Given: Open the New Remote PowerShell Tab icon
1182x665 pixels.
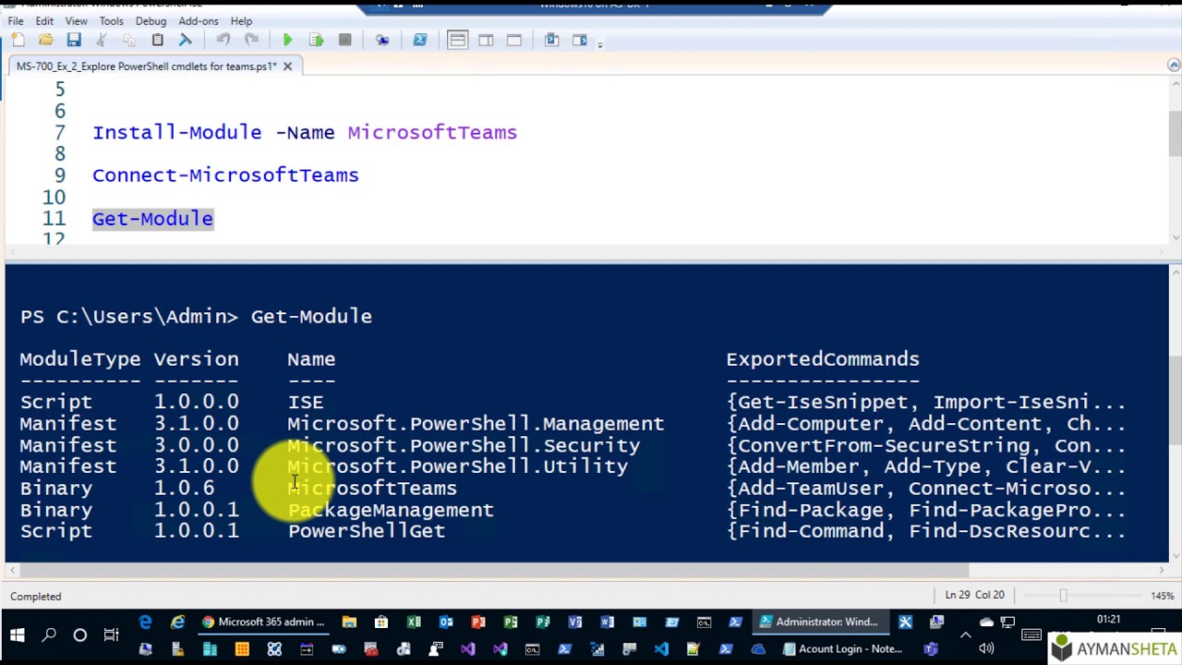Looking at the screenshot, I should pos(382,40).
